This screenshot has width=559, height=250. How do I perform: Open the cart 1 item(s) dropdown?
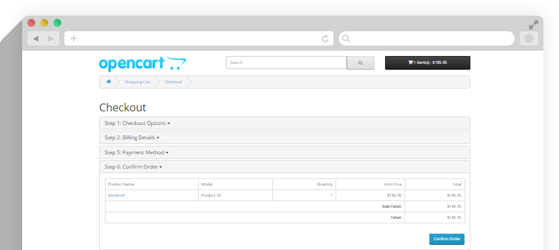(x=427, y=62)
